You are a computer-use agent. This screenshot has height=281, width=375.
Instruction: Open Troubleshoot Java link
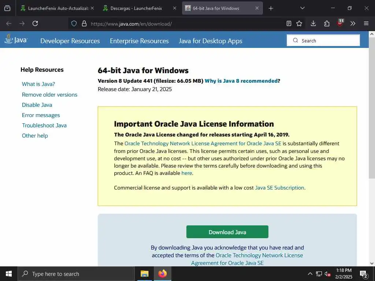click(x=44, y=125)
